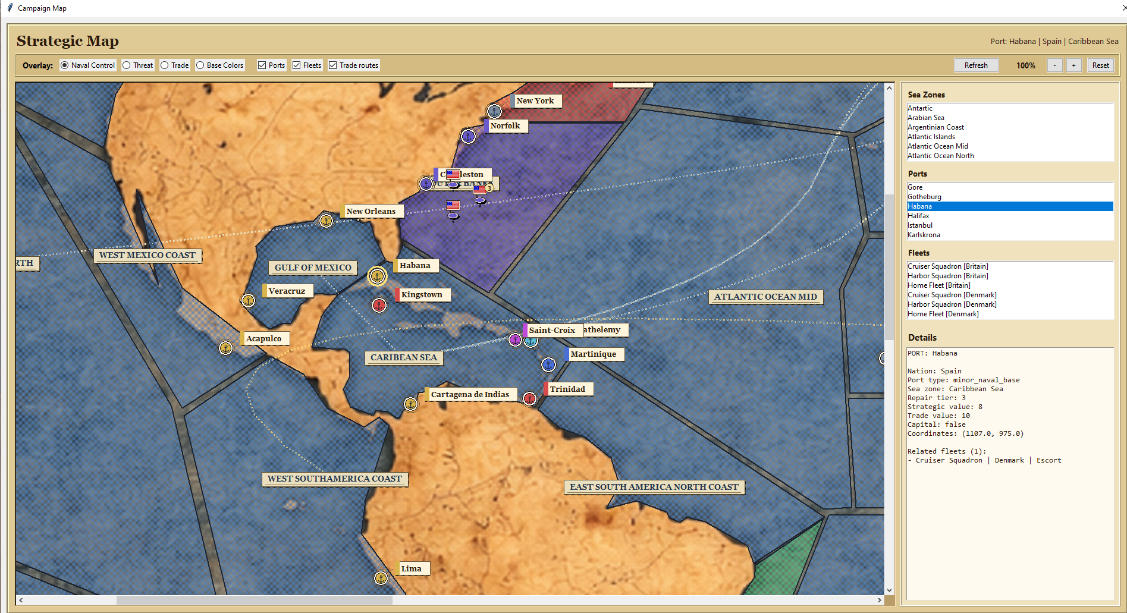Click the Acapulco port anchor marker
The image size is (1127, 613).
coord(225,347)
